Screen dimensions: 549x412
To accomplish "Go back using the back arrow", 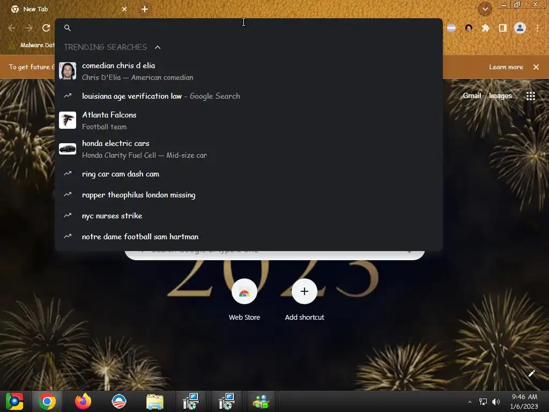I will tap(12, 28).
